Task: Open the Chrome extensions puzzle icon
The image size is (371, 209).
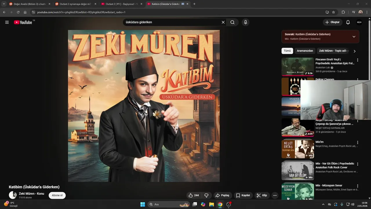Action: tap(343, 12)
